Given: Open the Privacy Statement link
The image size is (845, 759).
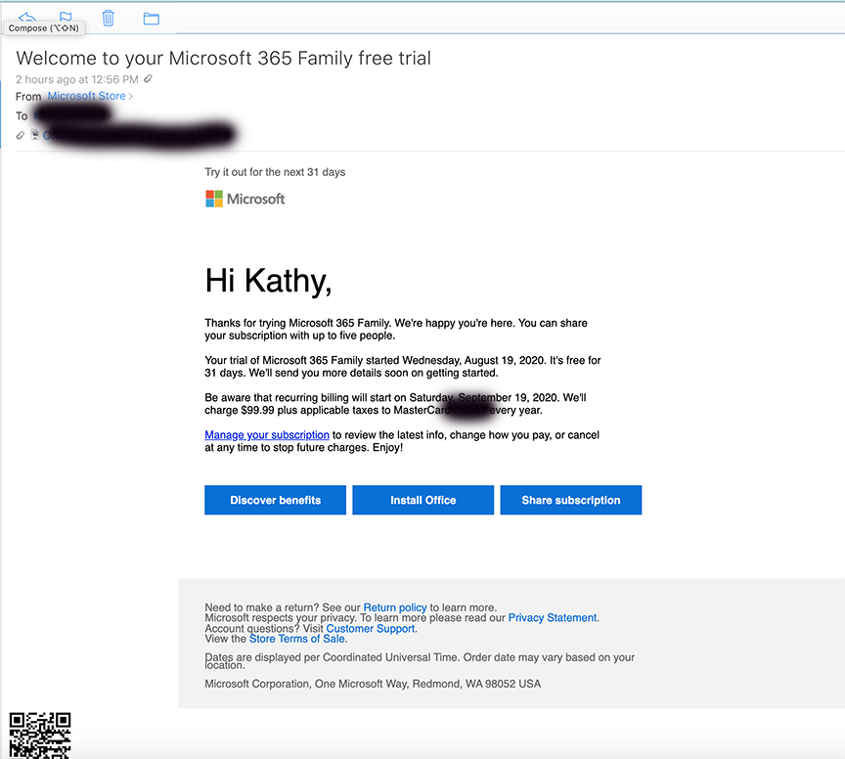Looking at the screenshot, I should (x=553, y=618).
